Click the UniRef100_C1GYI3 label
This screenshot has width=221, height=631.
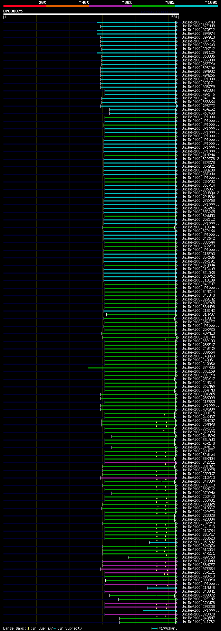(x=198, y=478)
